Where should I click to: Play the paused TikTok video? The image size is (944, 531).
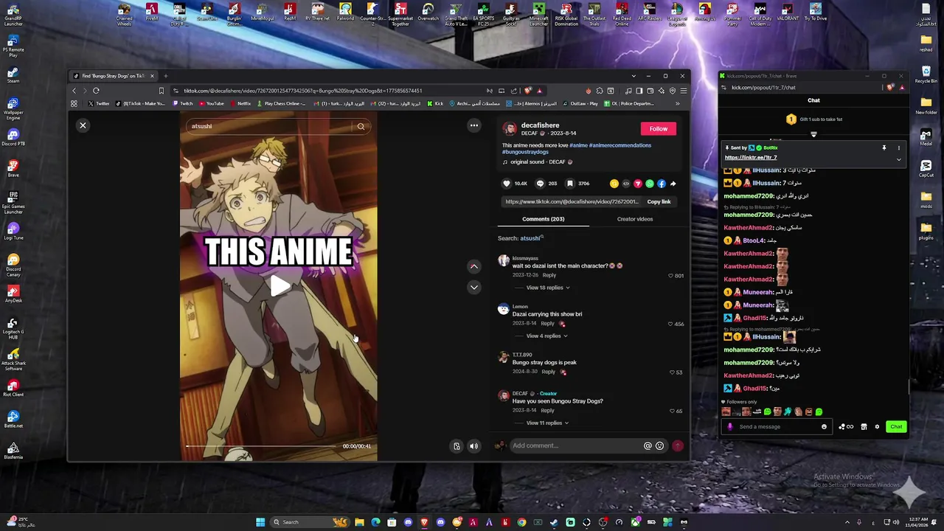(x=279, y=286)
